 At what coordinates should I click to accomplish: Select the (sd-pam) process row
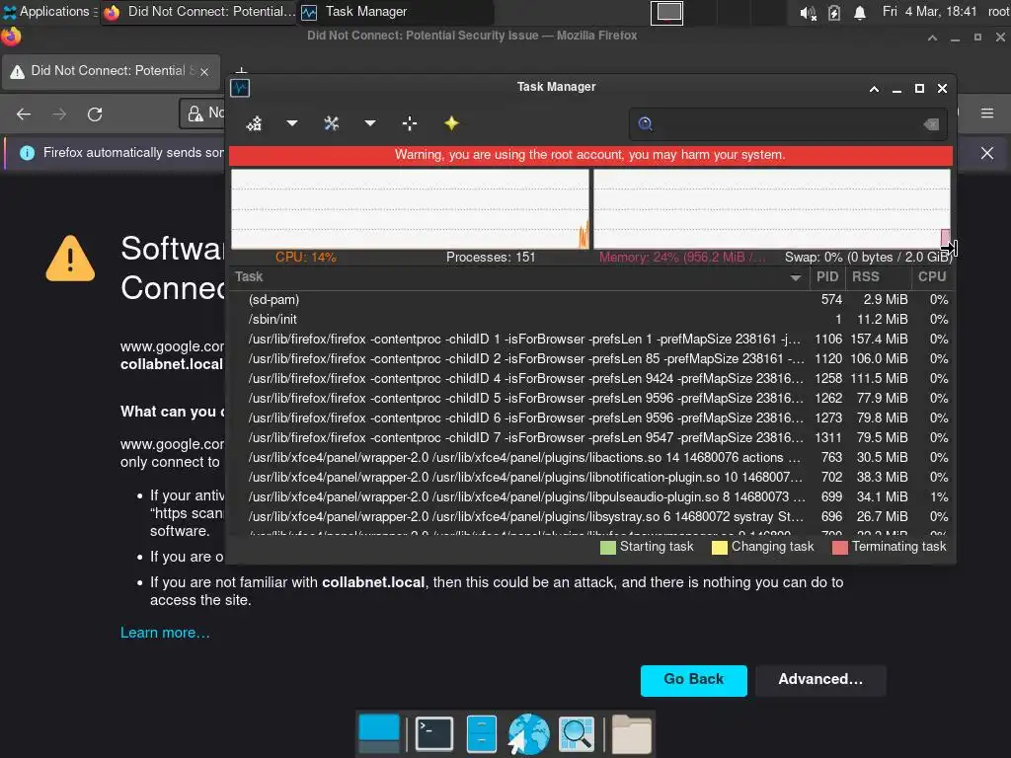pyautogui.click(x=591, y=300)
